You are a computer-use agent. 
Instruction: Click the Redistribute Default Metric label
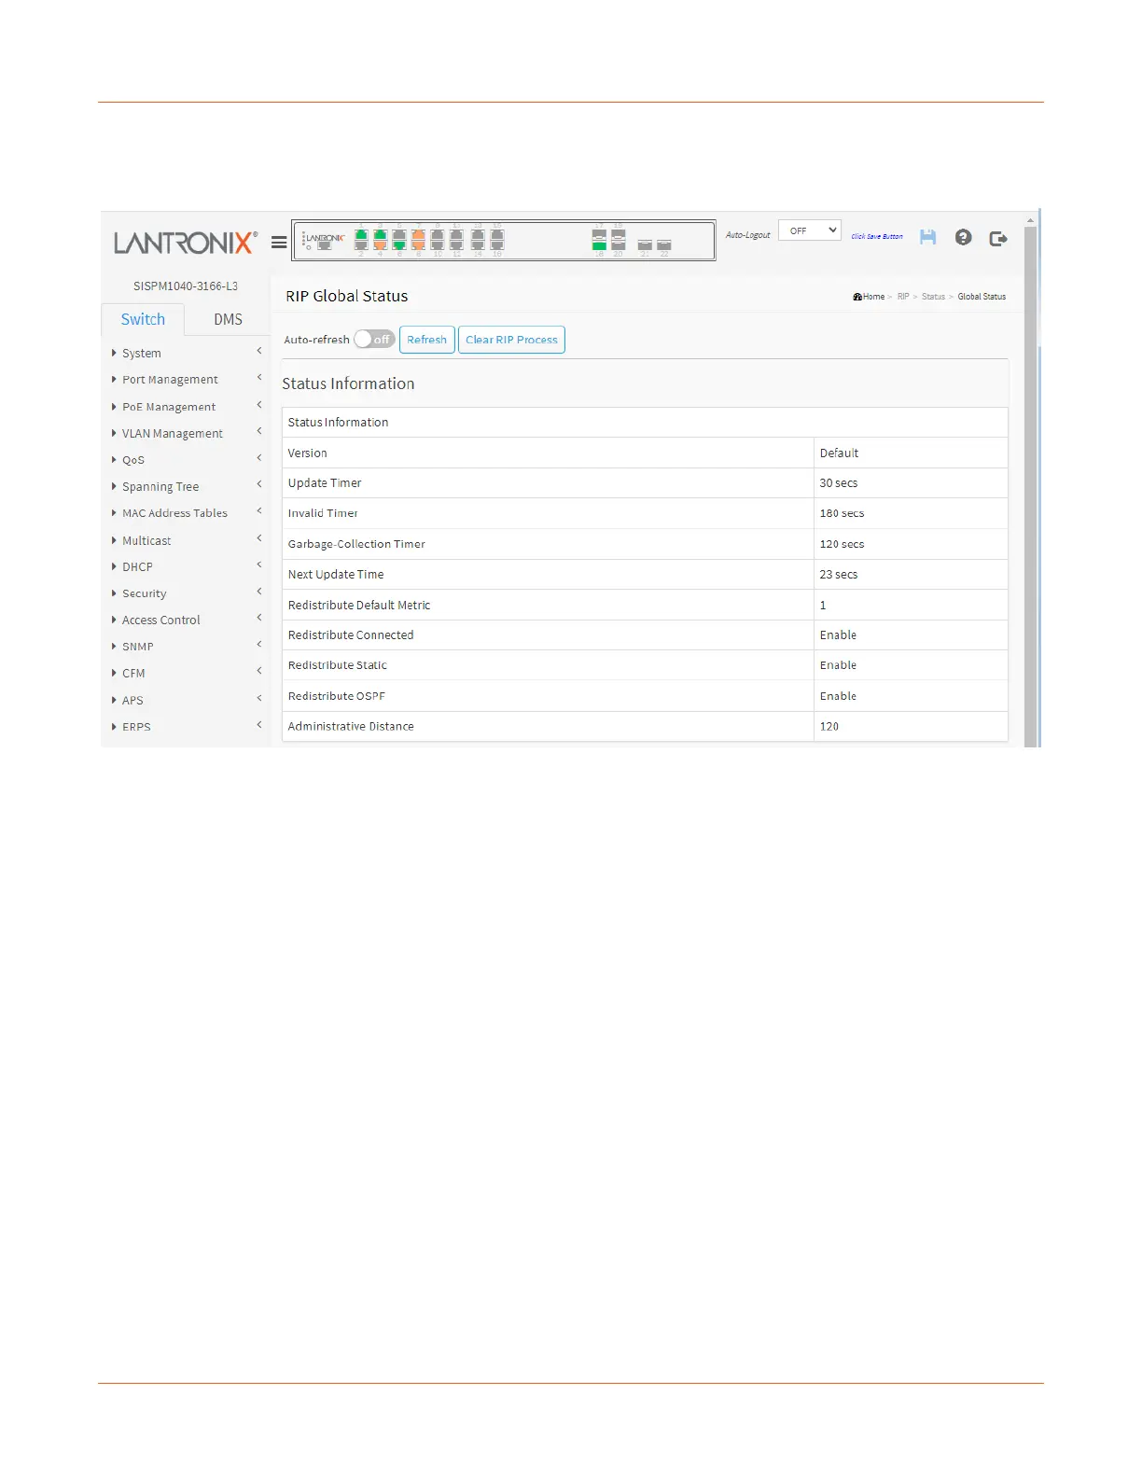click(359, 606)
